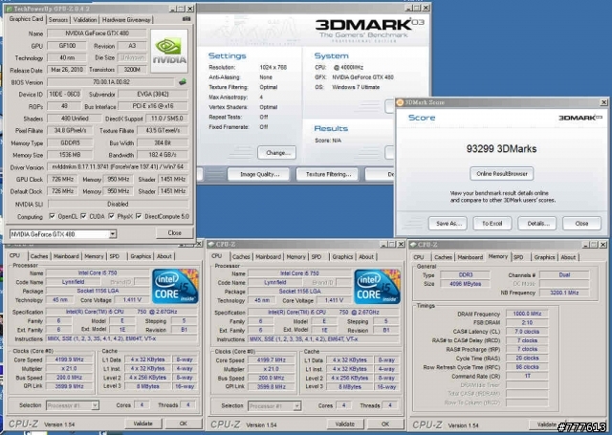Toggle the CUDA checkbox in GPU-Z
This screenshot has width=612, height=435.
coord(83,216)
